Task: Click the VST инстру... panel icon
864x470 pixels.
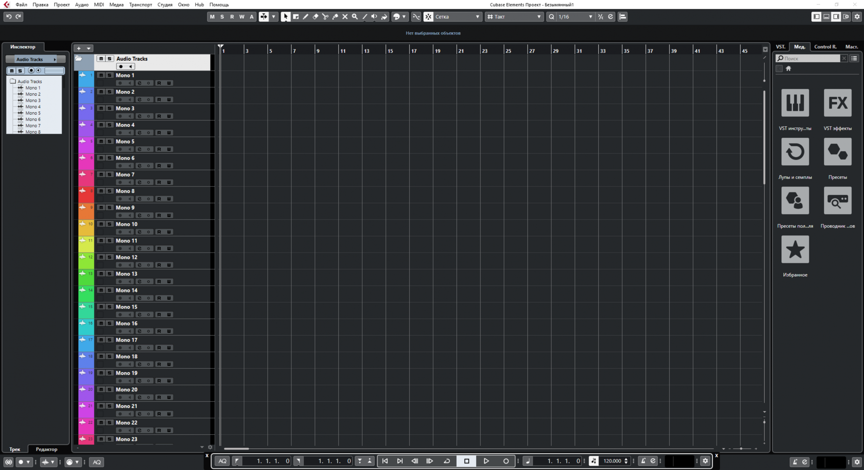Action: pos(795,103)
